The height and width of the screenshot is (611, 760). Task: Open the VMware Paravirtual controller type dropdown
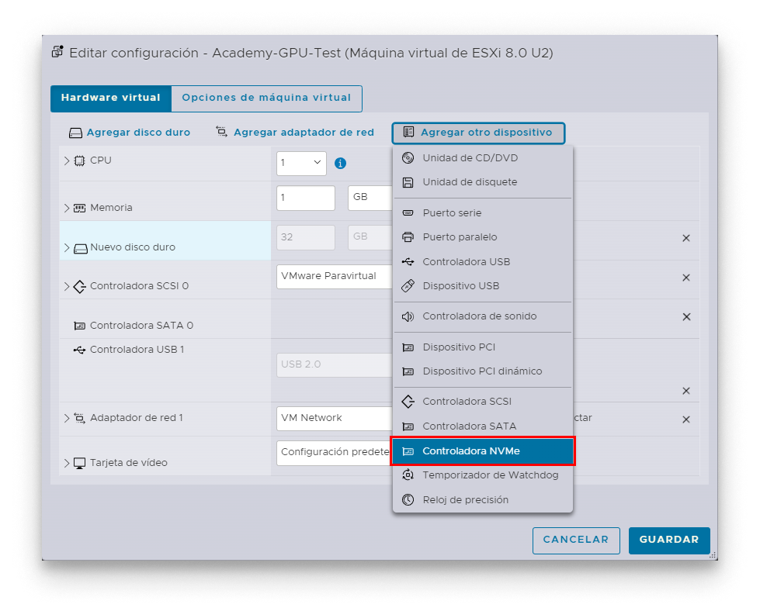pos(335,276)
